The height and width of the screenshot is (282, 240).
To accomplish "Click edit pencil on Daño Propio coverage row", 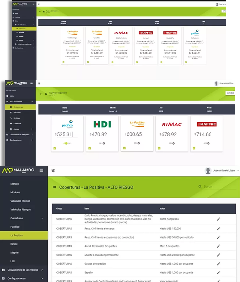I will (218, 219).
